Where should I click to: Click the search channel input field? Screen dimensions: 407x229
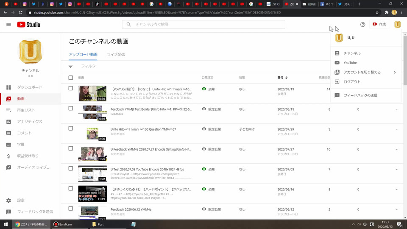[203, 25]
